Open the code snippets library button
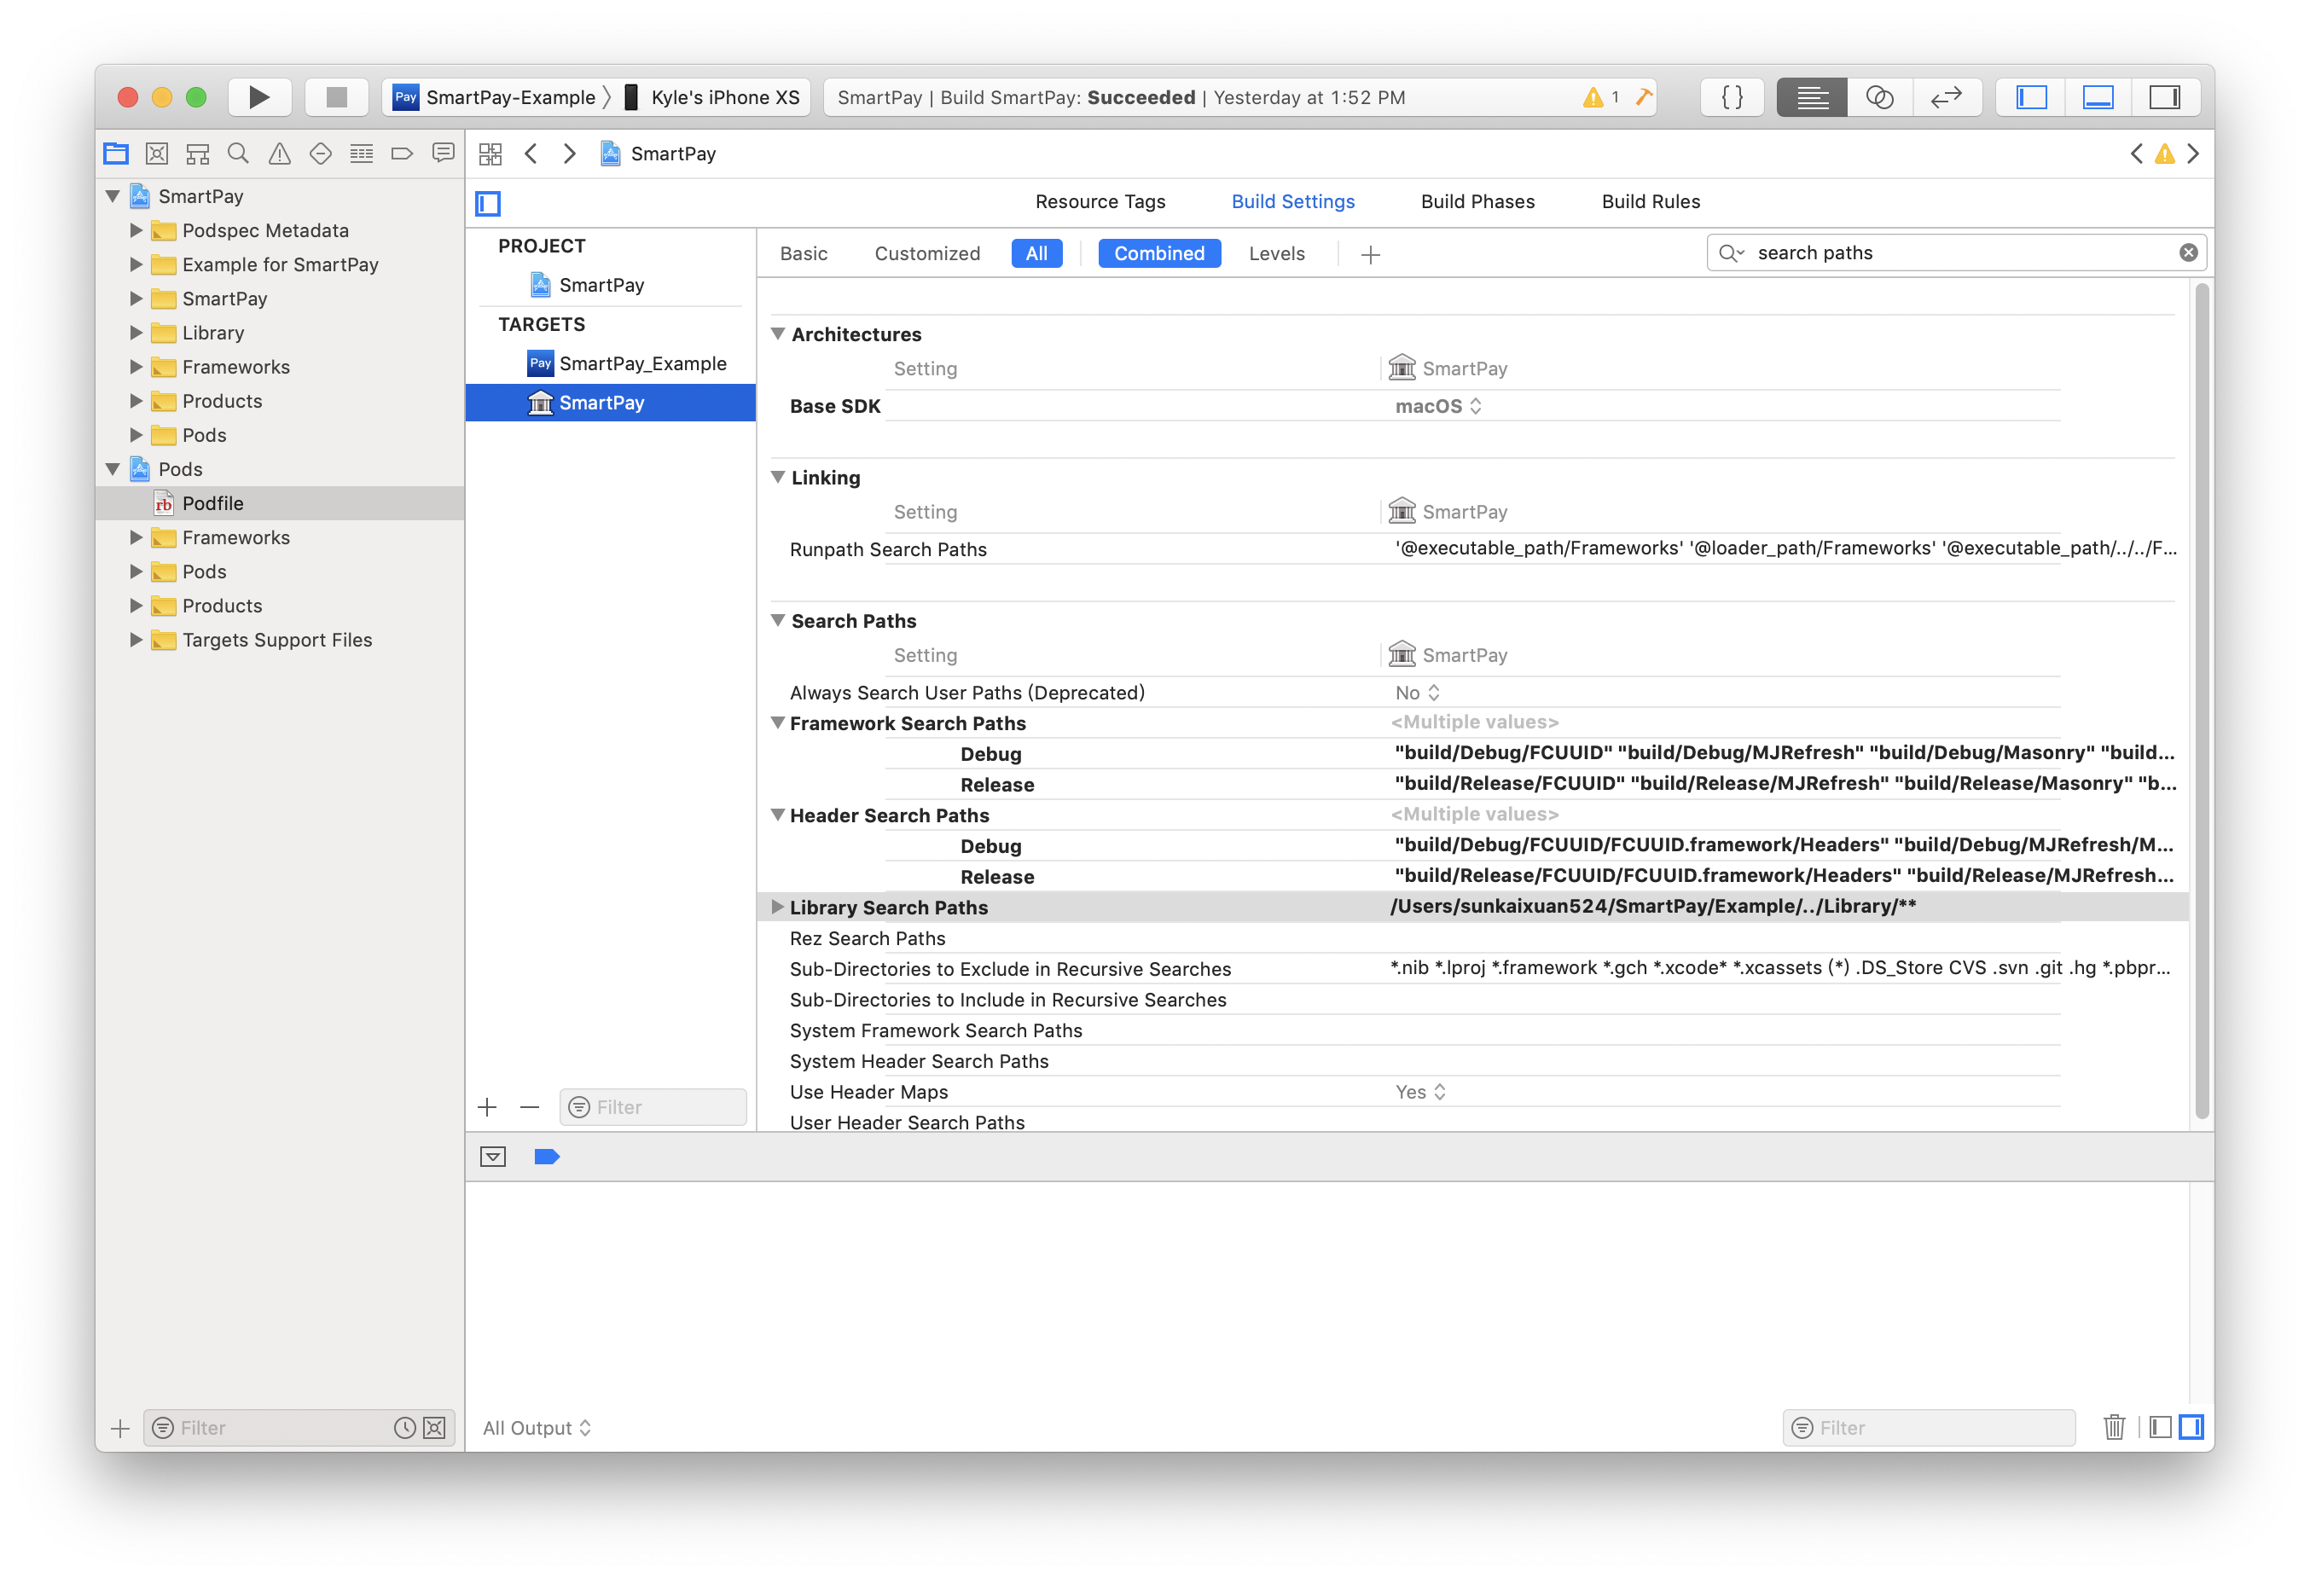This screenshot has width=2310, height=1578. point(1732,97)
